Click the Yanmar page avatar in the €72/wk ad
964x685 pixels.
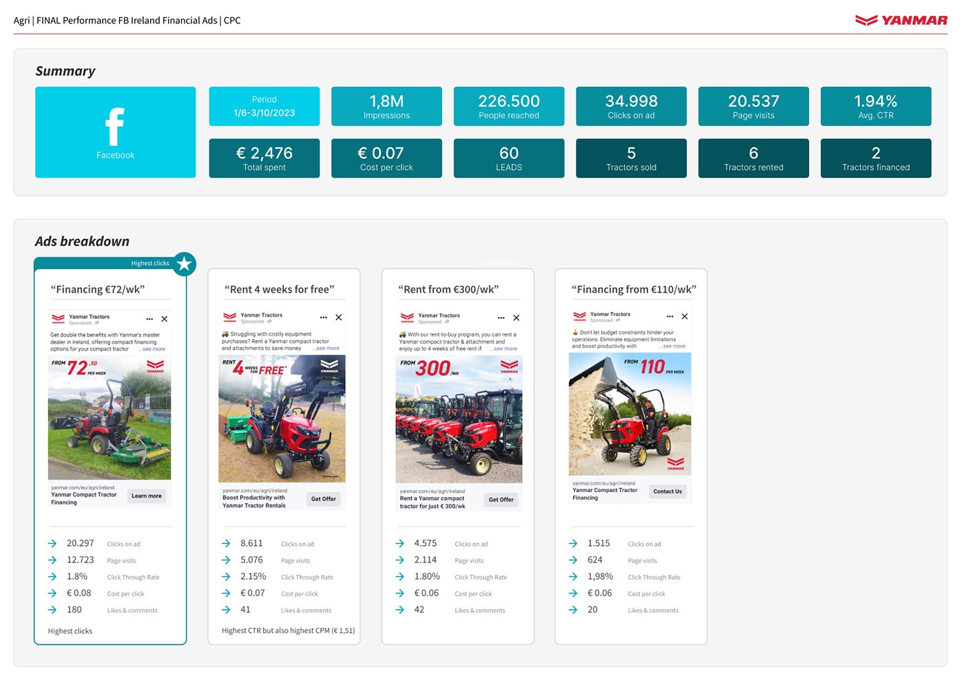point(59,319)
